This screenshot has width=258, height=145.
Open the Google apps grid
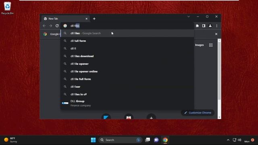[x=211, y=45]
